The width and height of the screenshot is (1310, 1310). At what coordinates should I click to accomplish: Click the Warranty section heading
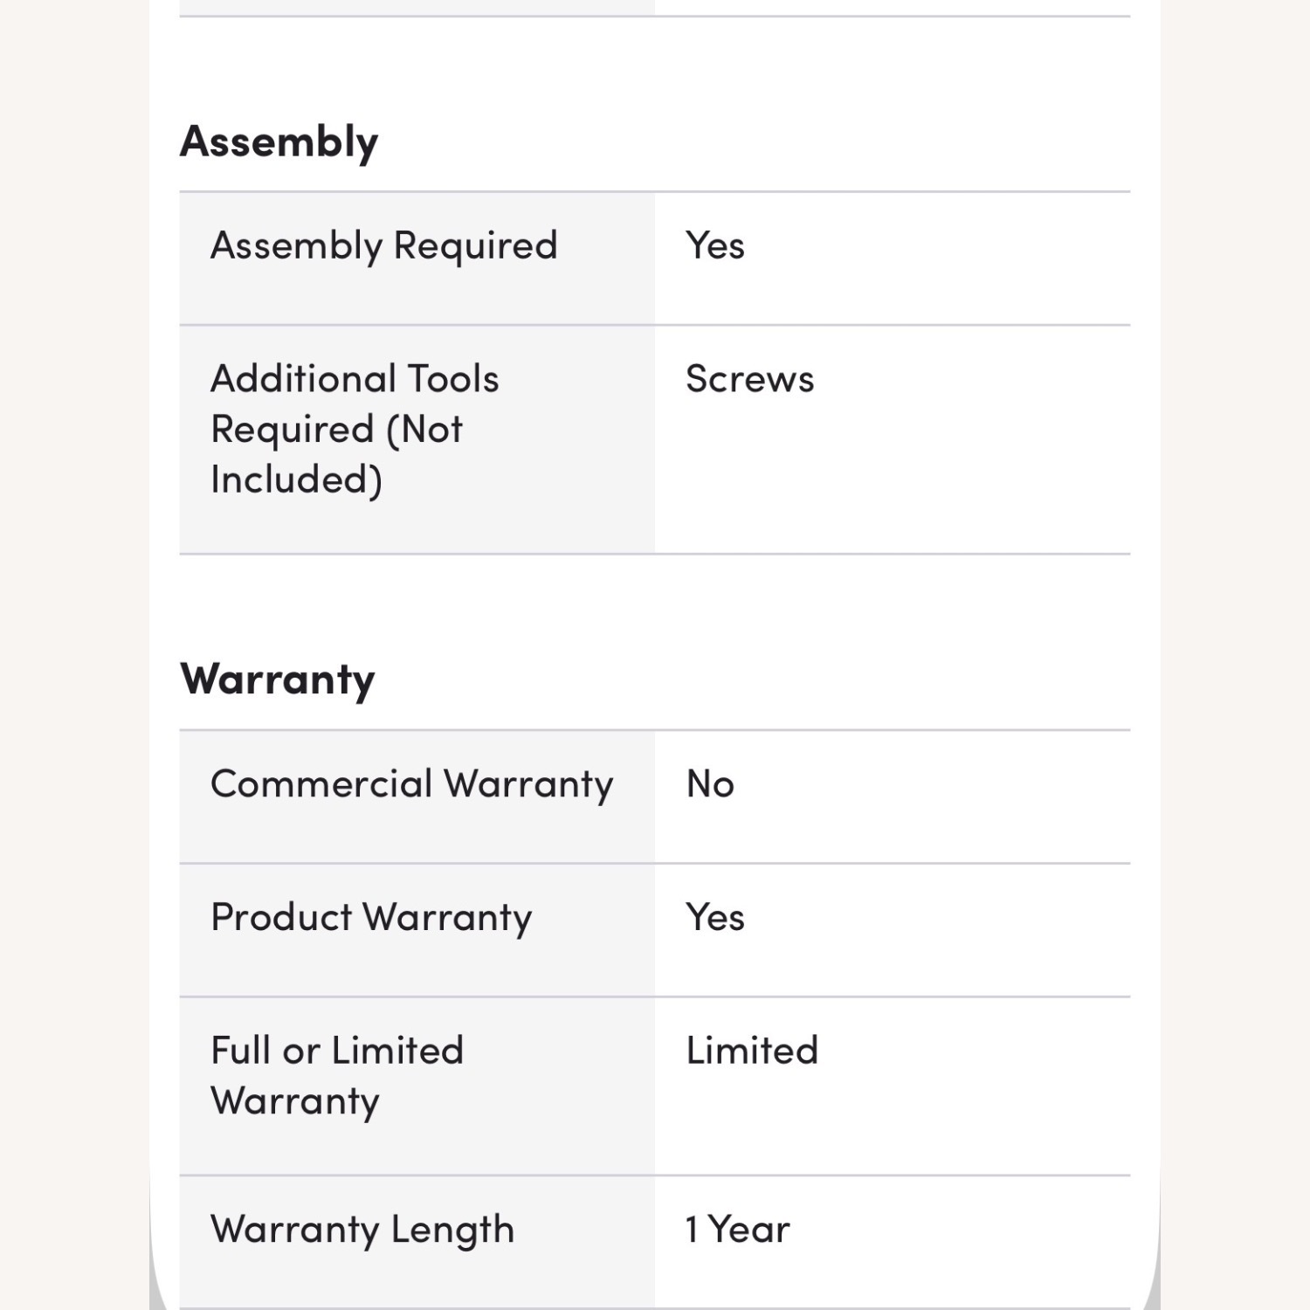coord(277,679)
